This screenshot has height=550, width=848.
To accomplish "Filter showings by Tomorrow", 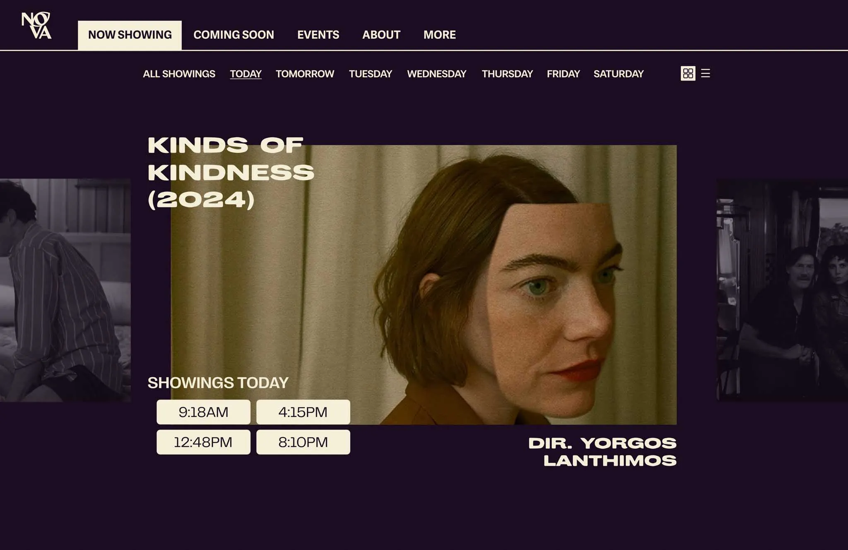I will click(305, 74).
